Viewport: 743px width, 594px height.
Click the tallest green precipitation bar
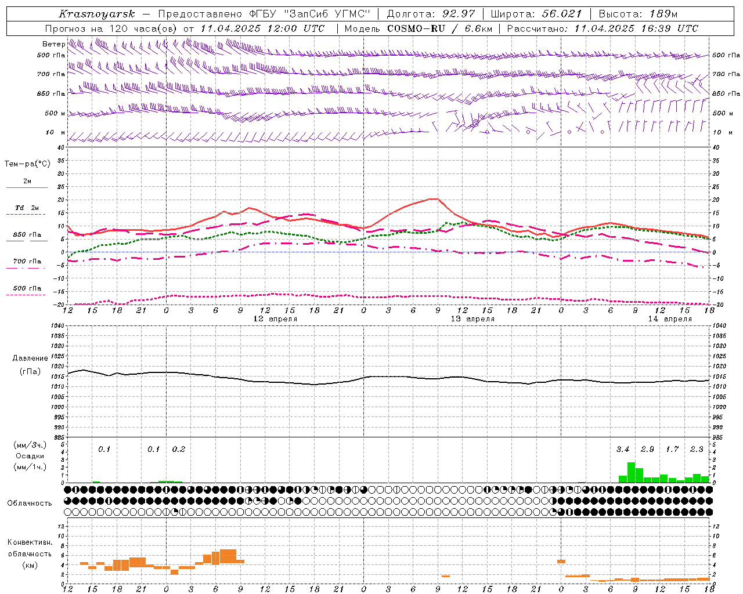(x=631, y=472)
